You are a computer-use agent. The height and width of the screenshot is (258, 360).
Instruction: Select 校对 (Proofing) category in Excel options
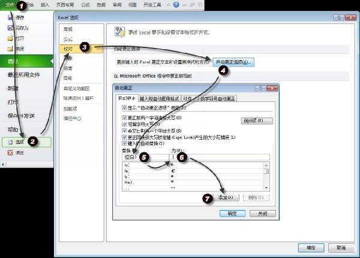(68, 48)
